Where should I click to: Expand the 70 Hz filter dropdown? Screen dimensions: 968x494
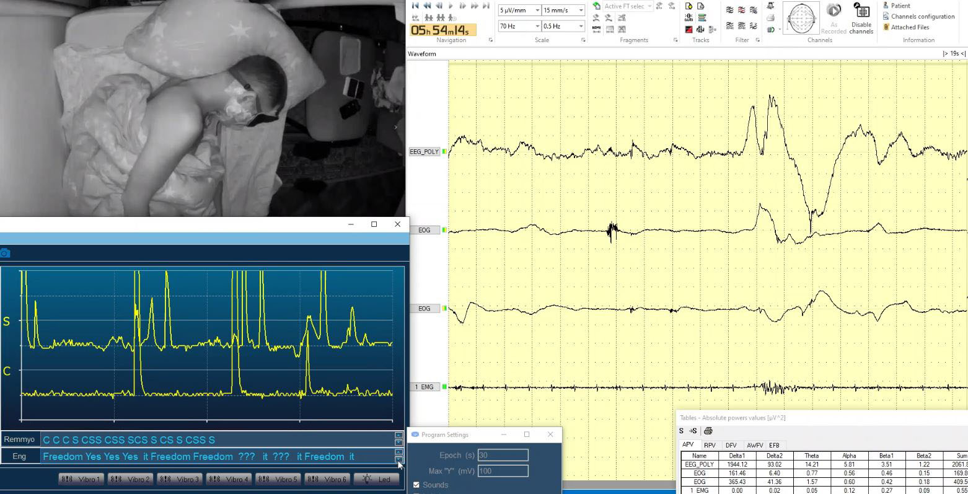[537, 27]
